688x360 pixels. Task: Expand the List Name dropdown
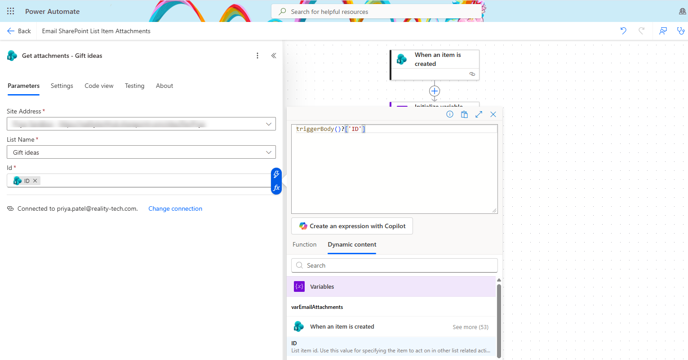269,152
